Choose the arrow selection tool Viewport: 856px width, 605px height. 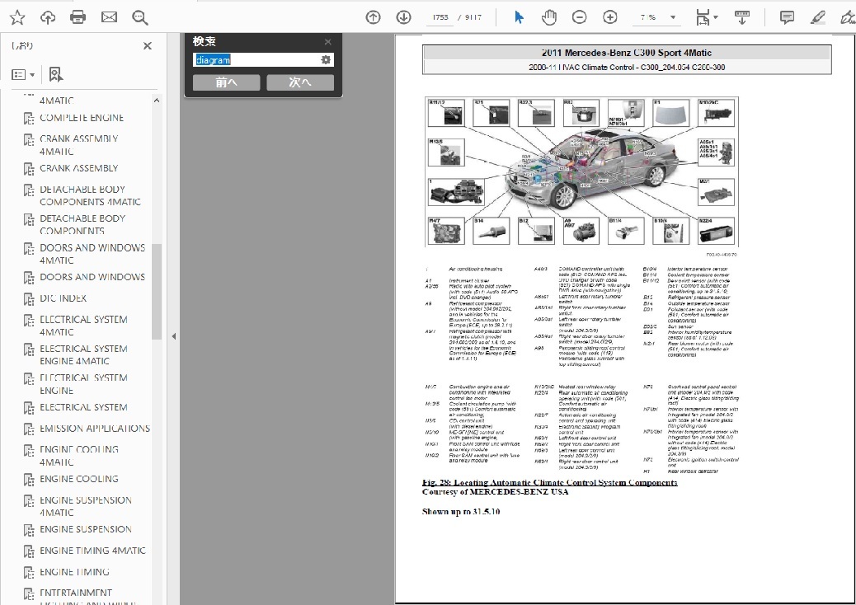[x=519, y=17]
